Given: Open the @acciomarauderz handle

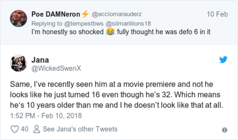Looking at the screenshot, I should pyautogui.click(x=116, y=14).
